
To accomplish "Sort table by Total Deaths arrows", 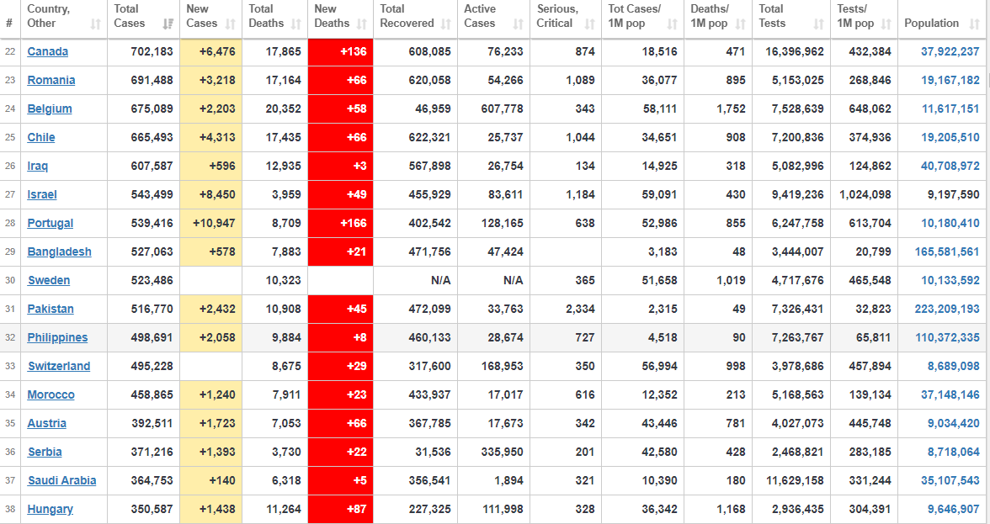I will pyautogui.click(x=296, y=24).
